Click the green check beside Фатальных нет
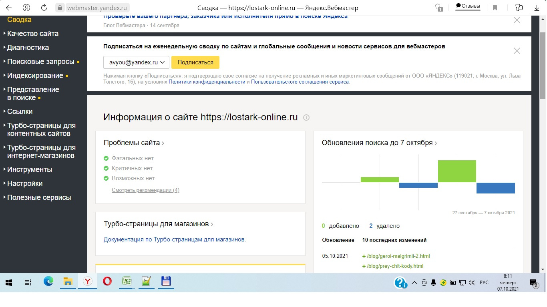 click(106, 158)
